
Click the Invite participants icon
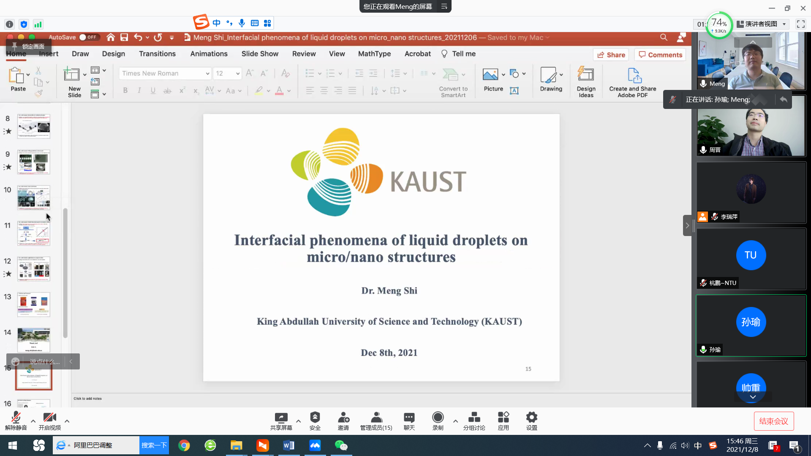pos(343,418)
